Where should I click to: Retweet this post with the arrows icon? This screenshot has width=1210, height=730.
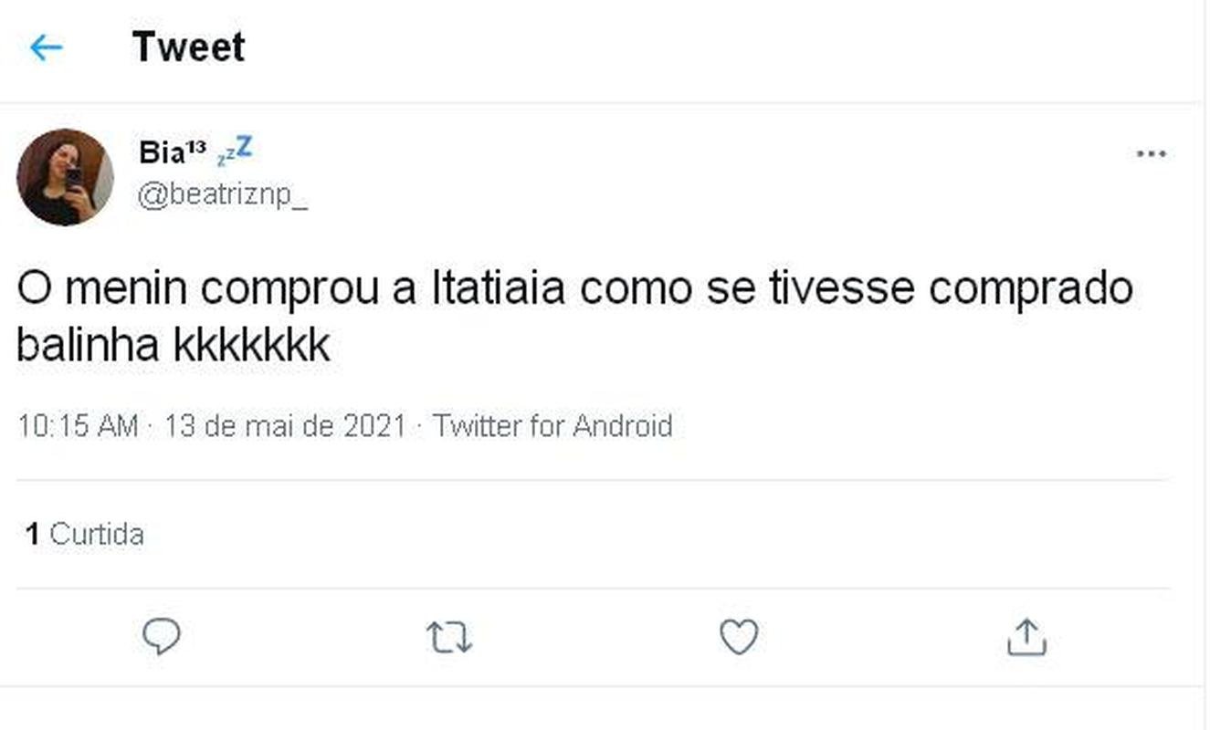click(449, 638)
